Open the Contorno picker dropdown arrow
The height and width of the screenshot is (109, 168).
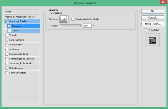(67, 19)
